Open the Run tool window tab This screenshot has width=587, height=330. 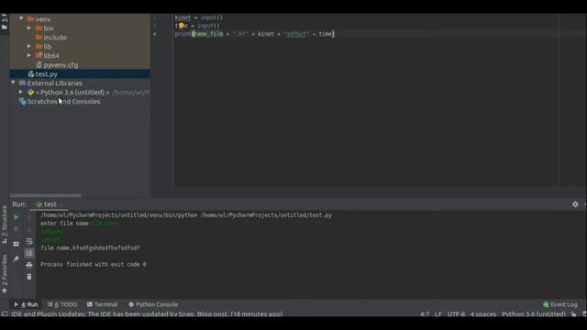[26, 304]
